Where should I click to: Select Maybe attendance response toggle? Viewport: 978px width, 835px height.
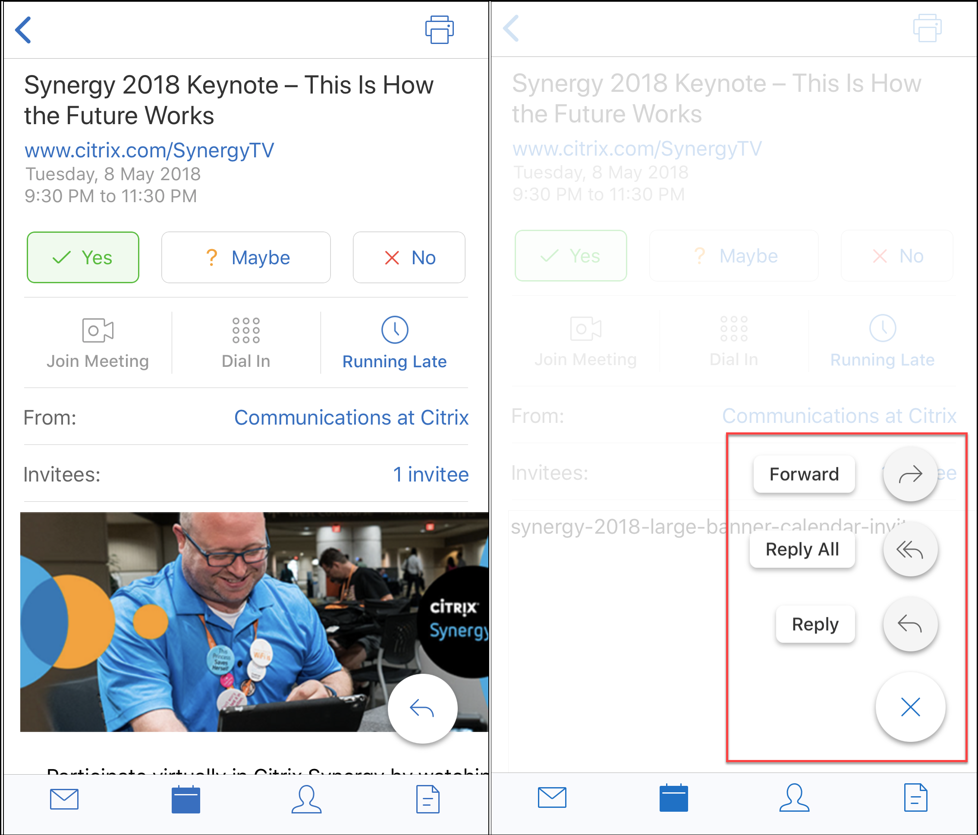pos(245,259)
